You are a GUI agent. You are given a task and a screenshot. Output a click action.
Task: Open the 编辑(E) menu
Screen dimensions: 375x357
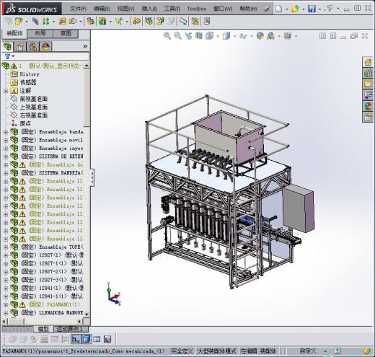(x=102, y=9)
